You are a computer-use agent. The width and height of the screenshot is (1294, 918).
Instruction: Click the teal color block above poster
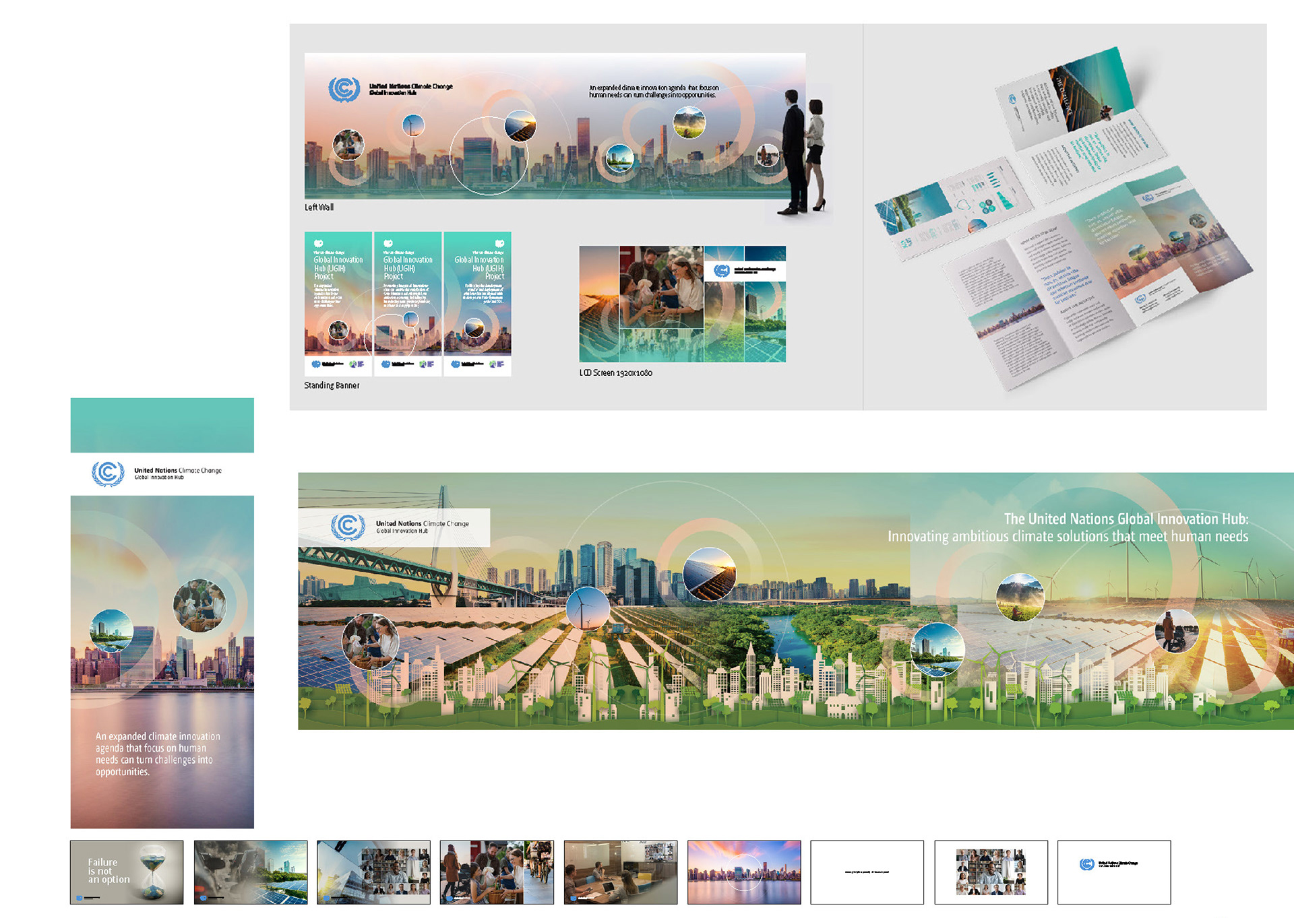pos(162,424)
